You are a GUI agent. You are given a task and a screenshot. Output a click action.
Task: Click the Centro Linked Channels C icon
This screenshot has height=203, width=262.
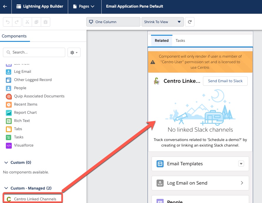tap(9, 199)
